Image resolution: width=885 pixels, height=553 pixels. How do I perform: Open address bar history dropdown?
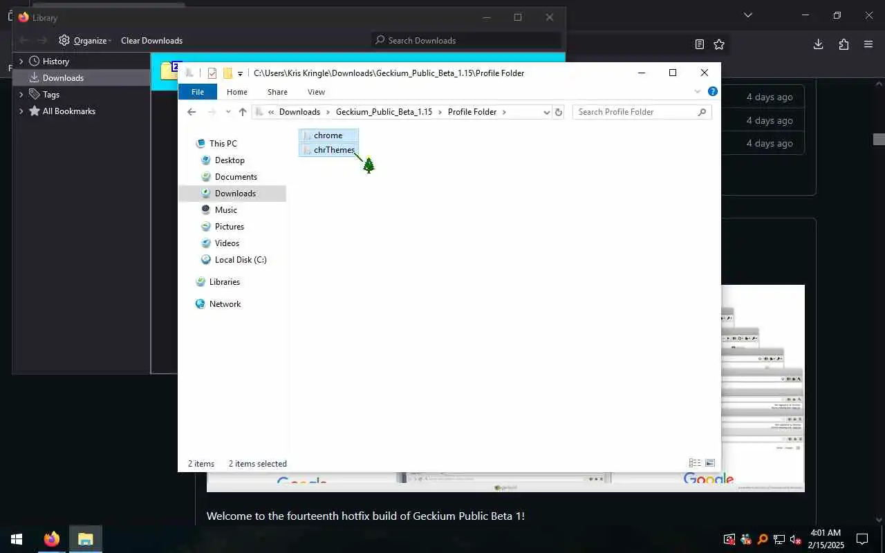click(x=546, y=112)
